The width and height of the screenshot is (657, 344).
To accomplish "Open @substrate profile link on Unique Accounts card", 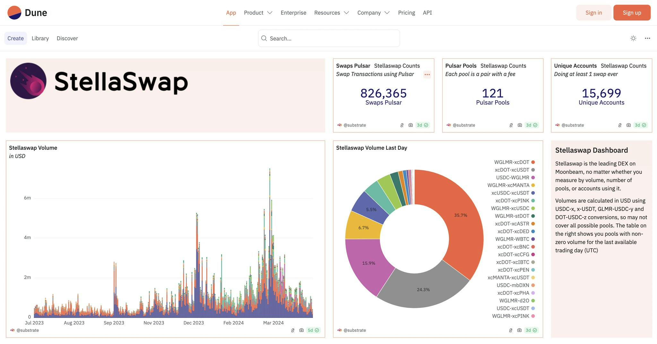I will [x=573, y=125].
